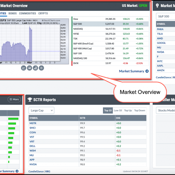This screenshot has height=175, width=175.
Task: Select the TSX index row
Action: point(110,38)
